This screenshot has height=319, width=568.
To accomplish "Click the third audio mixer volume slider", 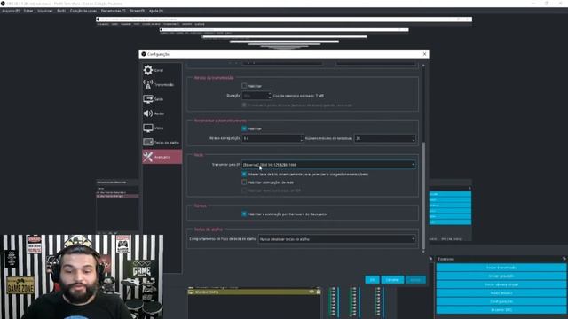I will click(383, 302).
